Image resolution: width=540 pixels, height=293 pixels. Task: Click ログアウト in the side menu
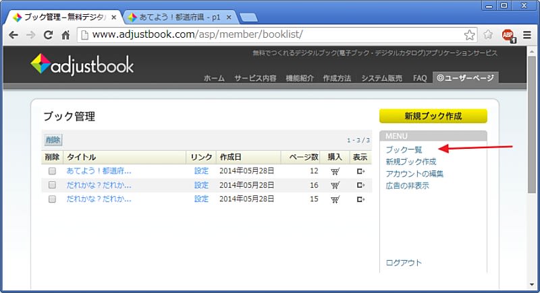click(404, 263)
